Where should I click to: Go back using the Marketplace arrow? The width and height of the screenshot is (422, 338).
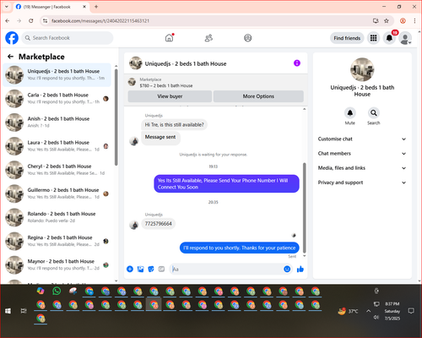coord(10,57)
